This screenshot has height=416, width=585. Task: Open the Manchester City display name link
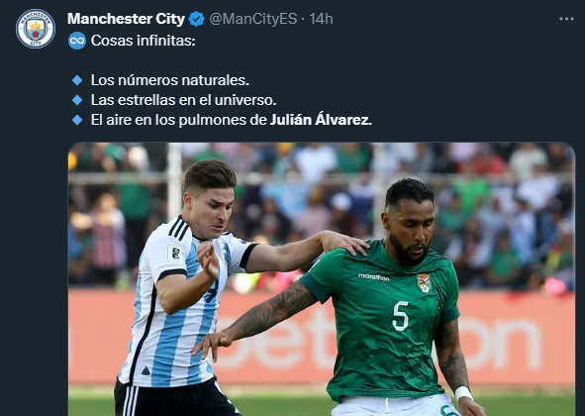coord(126,19)
